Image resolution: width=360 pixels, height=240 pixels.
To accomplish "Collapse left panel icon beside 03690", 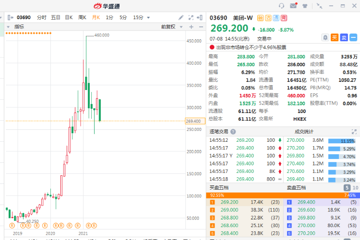I will pos(10,17).
